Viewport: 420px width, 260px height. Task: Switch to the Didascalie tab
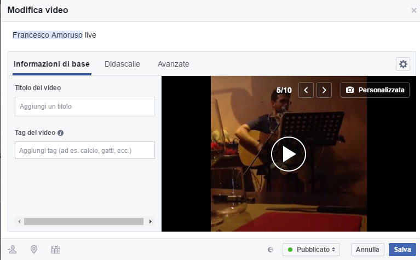(122, 64)
